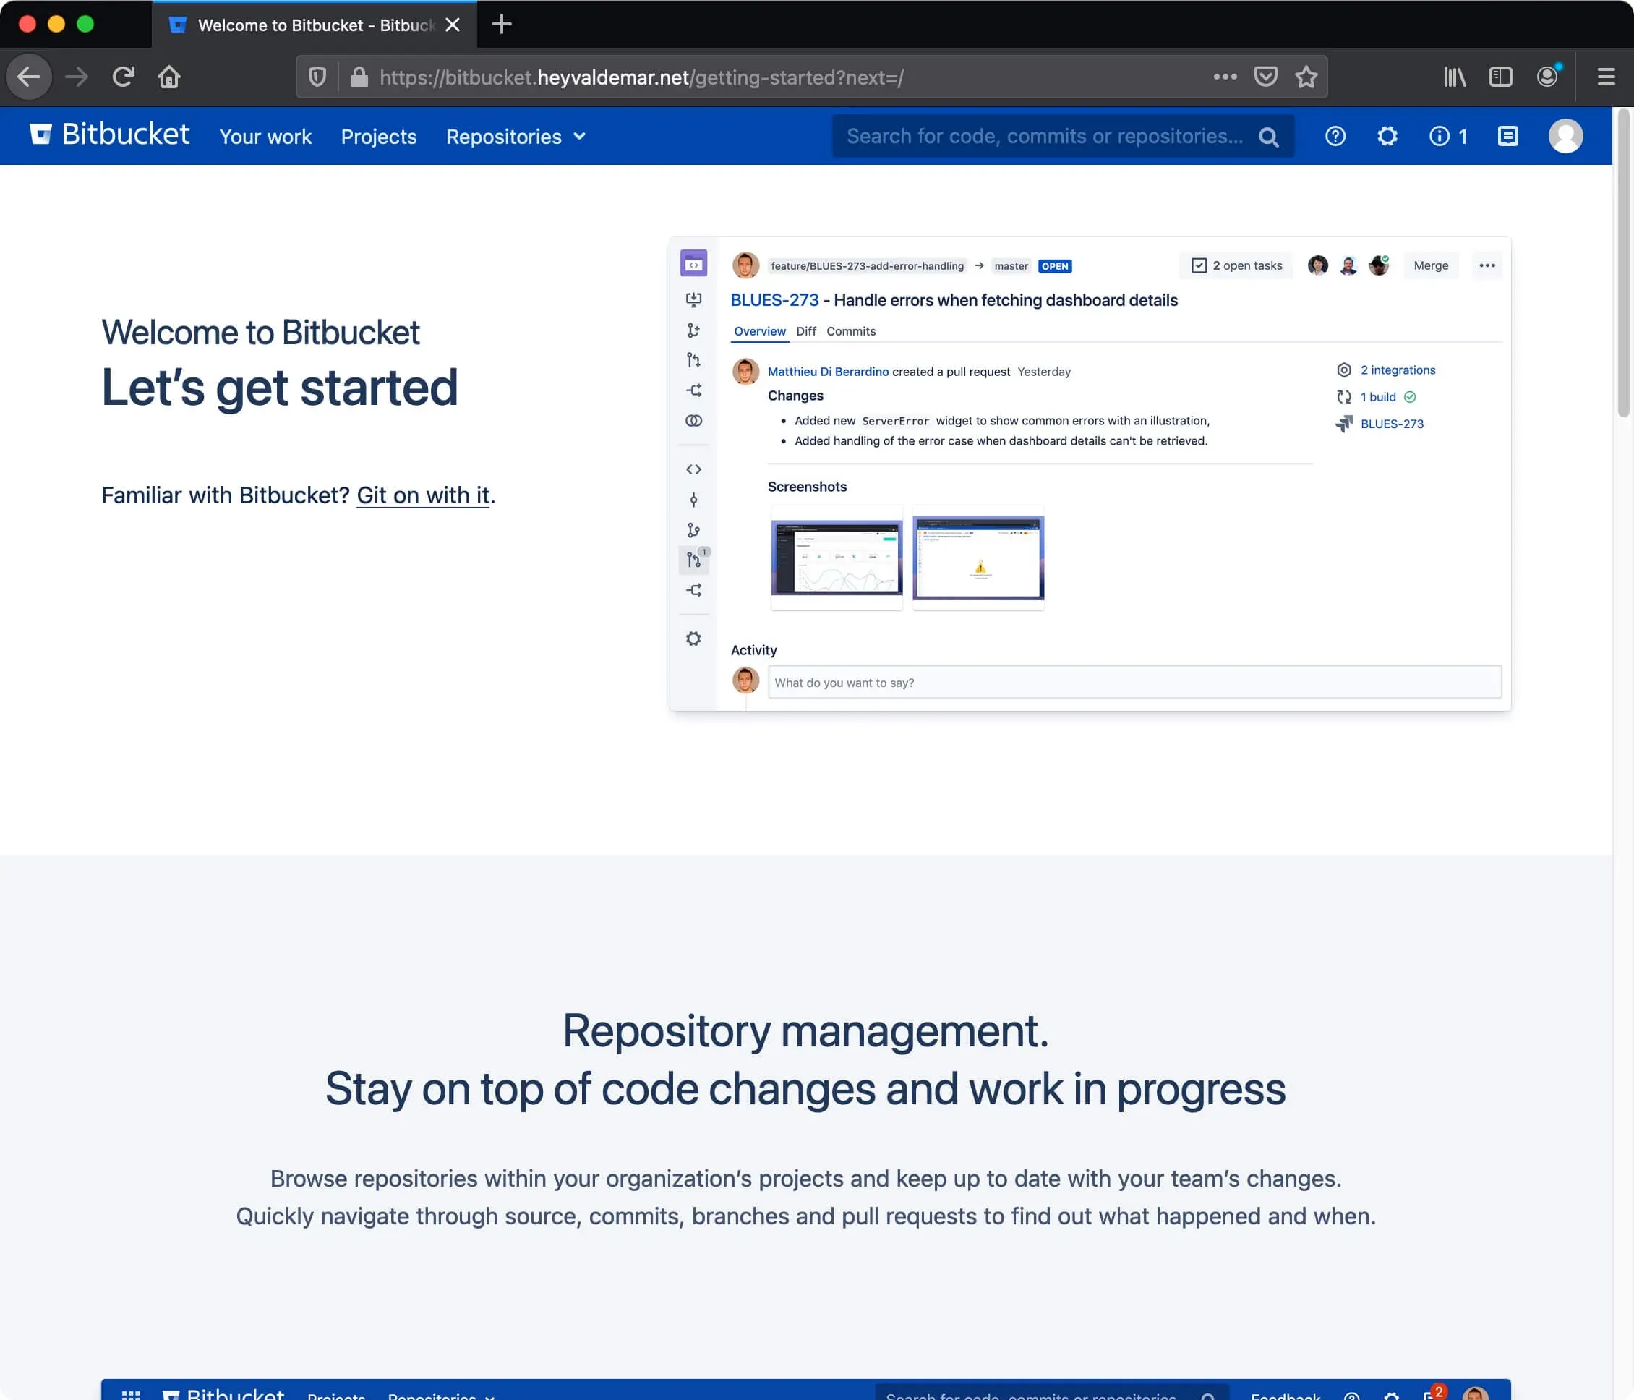Open the tracking protection shield icon
Screen dimensions: 1634x1400
[317, 77]
